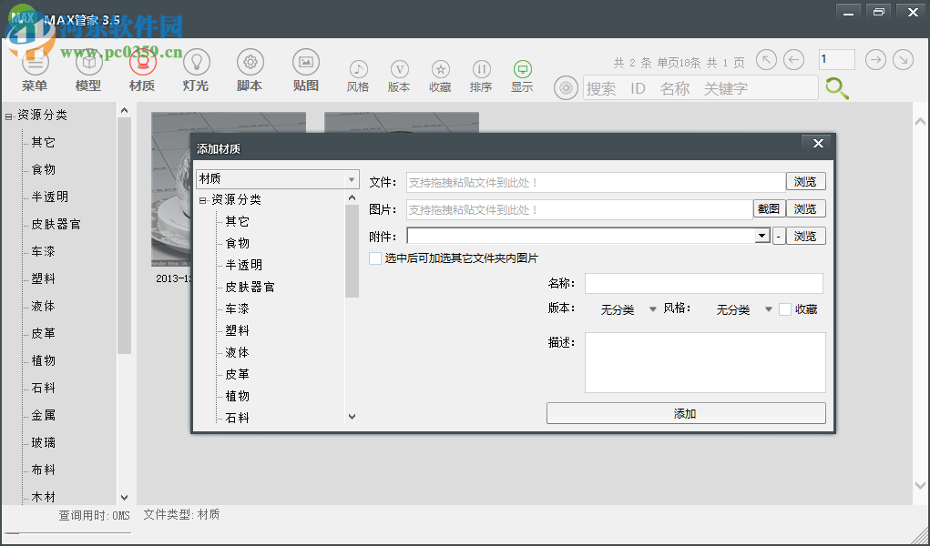Click the 排序 (Sort) toolbar item
Viewport: 930px width, 546px height.
click(481, 73)
